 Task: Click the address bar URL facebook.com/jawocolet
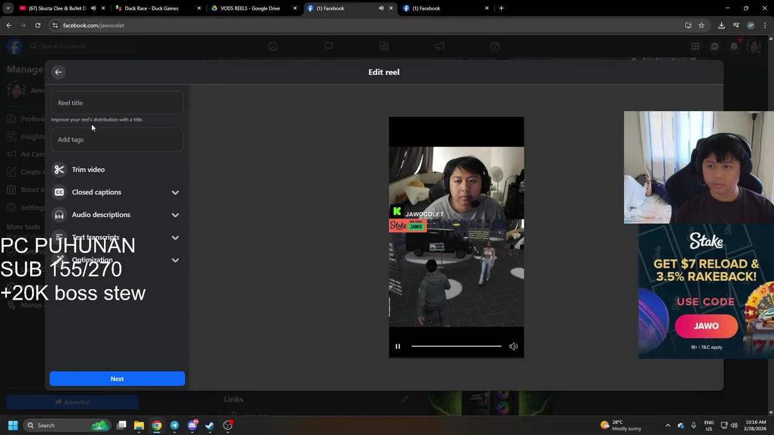(94, 25)
